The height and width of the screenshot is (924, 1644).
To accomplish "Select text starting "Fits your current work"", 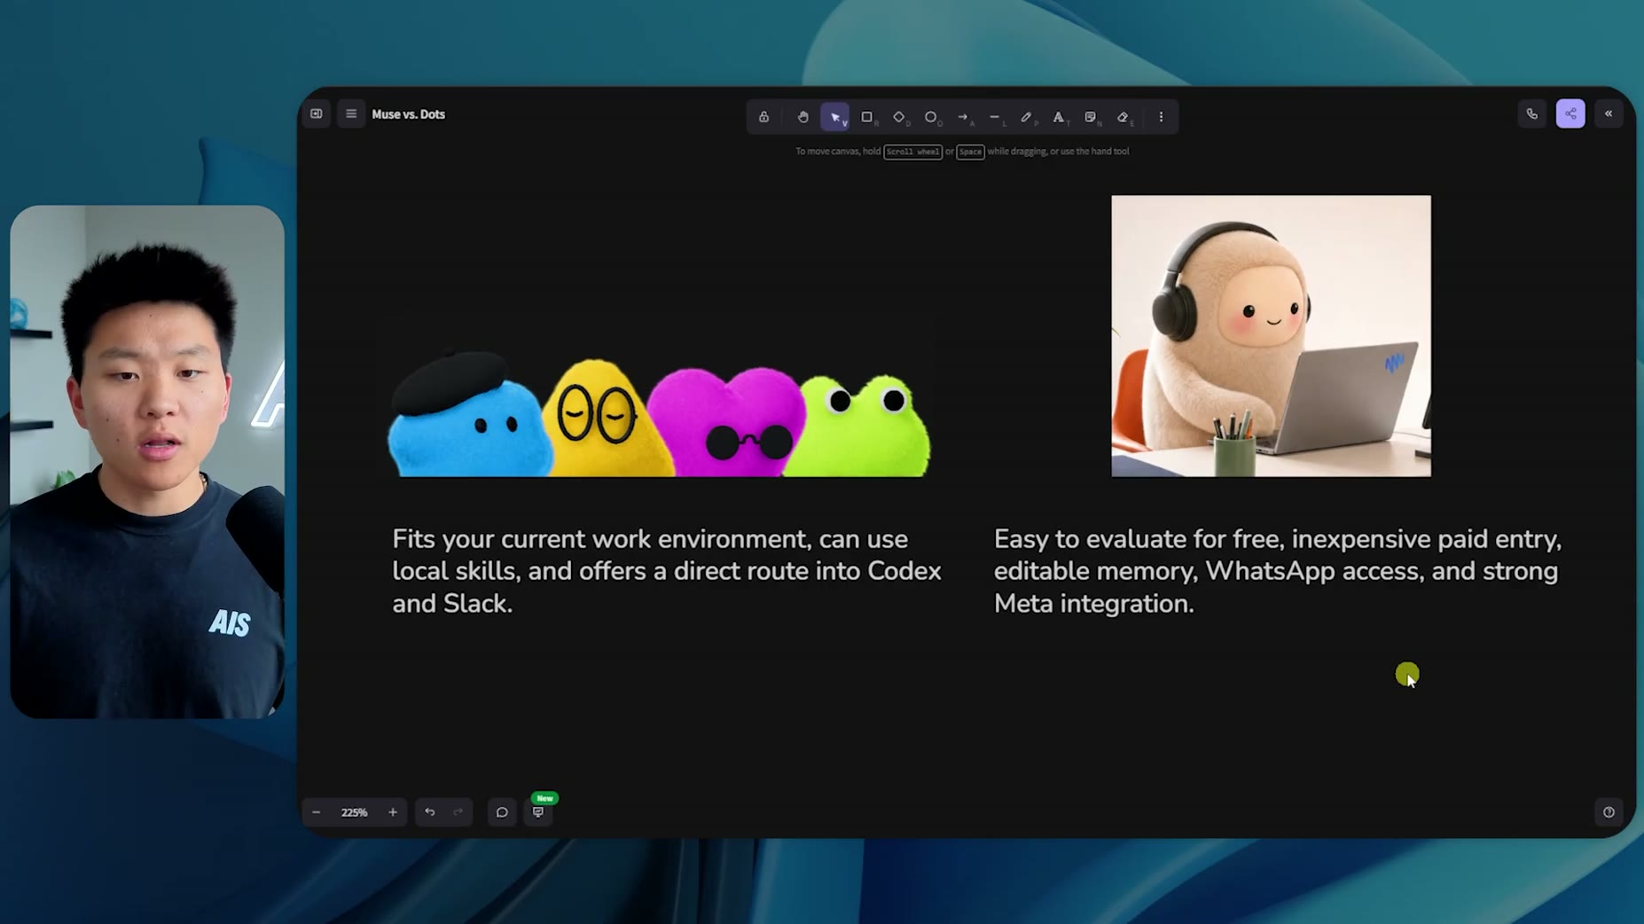I will [667, 571].
